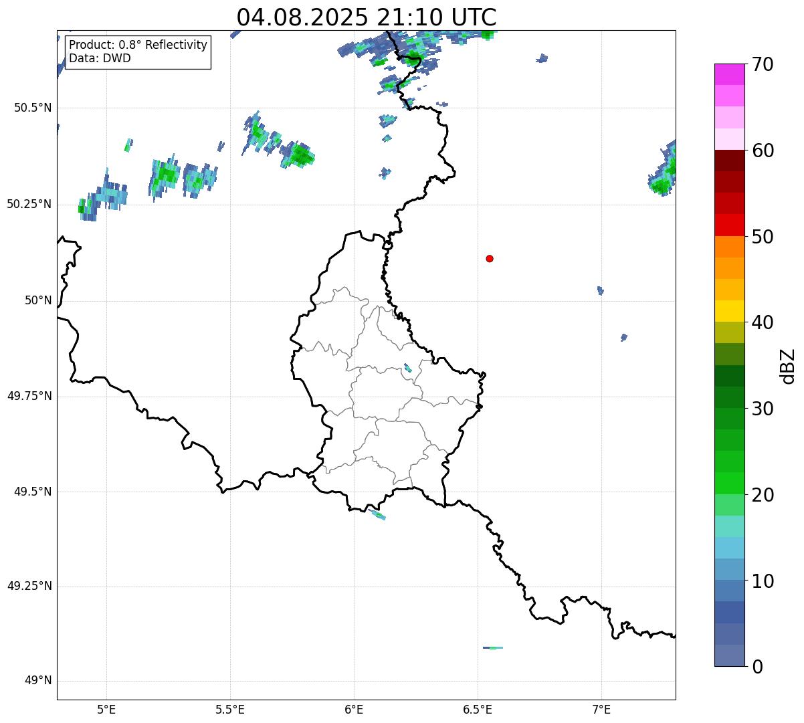Click the 'dBZ' colorbar axis label

coord(788,365)
